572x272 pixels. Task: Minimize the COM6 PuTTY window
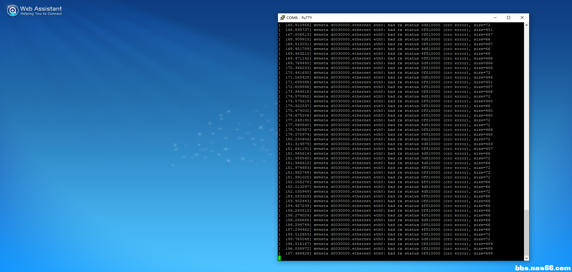click(x=495, y=18)
